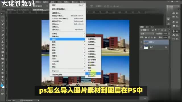Select the Hand tool
The width and height of the screenshot is (182, 102).
pos(3,77)
